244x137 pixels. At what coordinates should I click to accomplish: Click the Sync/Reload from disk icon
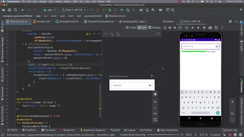coord(15,10)
